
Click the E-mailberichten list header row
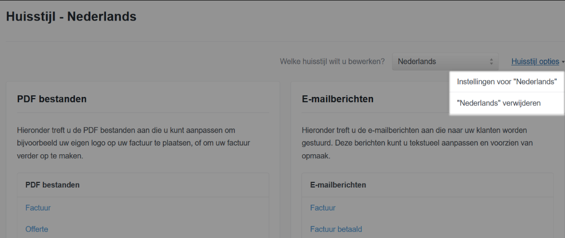click(x=427, y=185)
